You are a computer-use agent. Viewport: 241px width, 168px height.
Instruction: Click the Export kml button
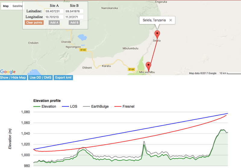tap(63, 78)
